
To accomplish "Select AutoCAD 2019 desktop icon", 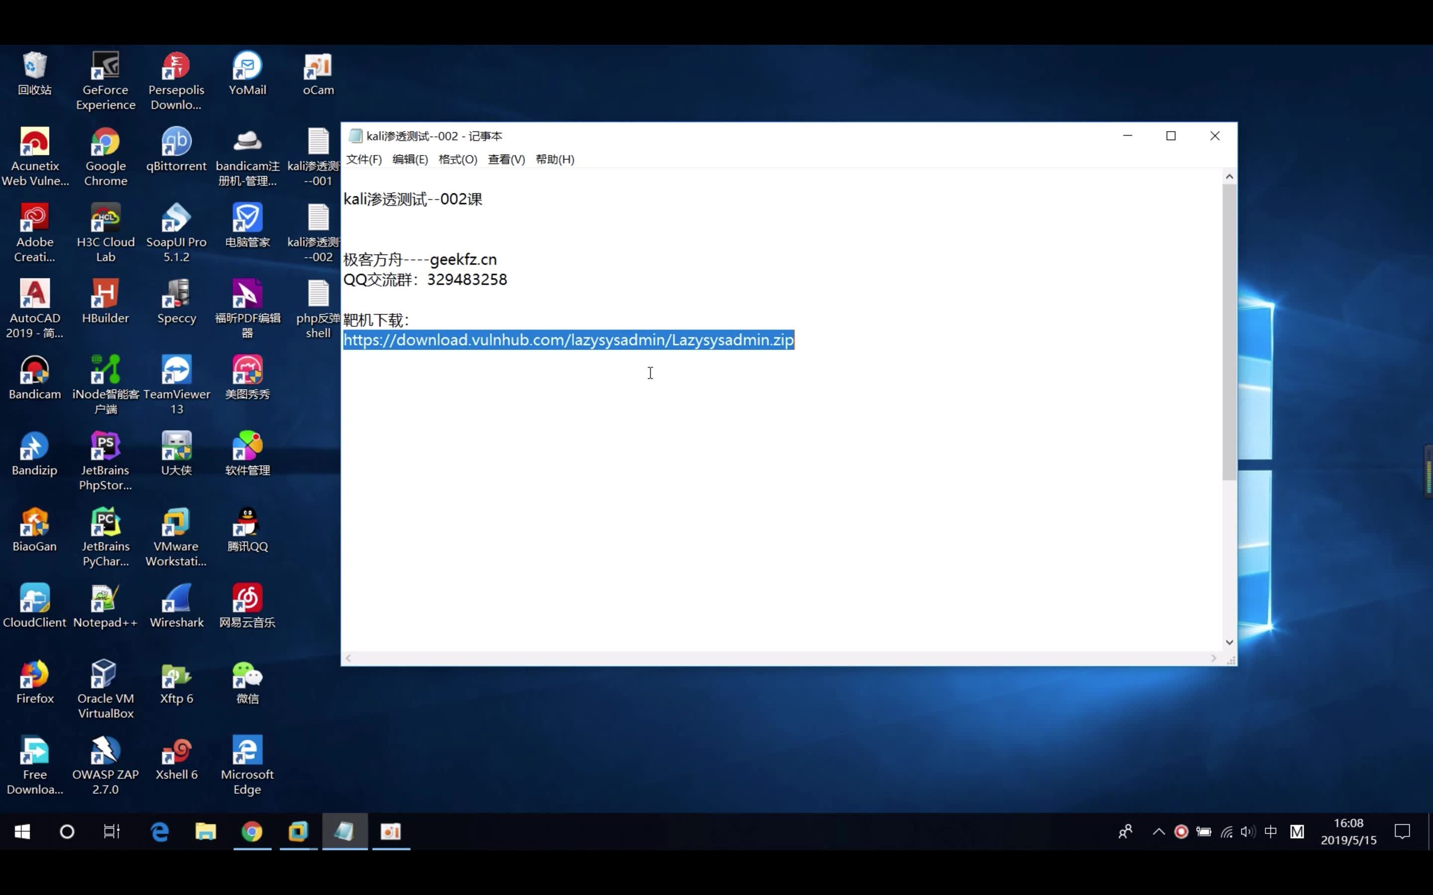I will click(34, 309).
